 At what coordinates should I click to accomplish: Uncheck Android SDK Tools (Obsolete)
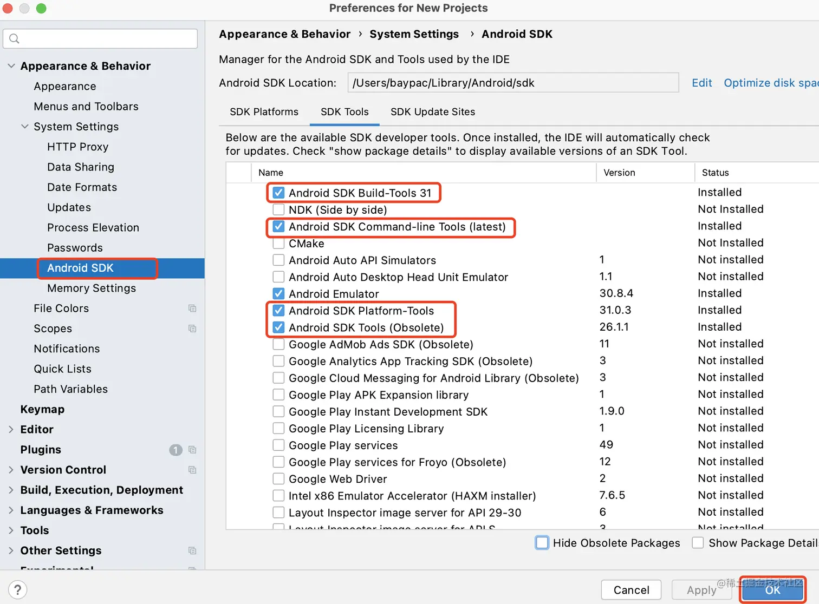coord(278,327)
